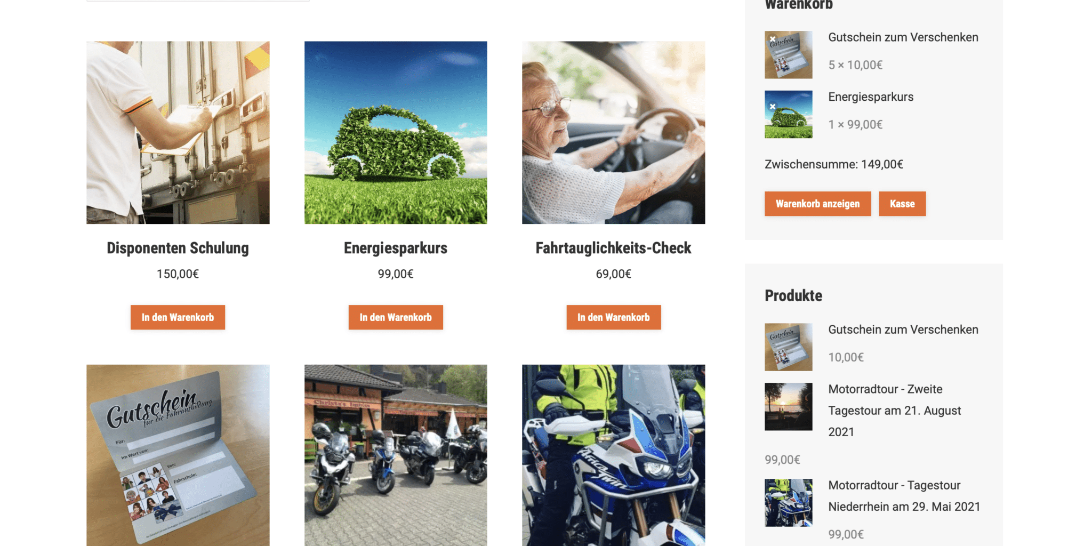Screen dimensions: 1092x546
Task: Remove Gutschein zum Verschenken from cart
Action: [772, 39]
